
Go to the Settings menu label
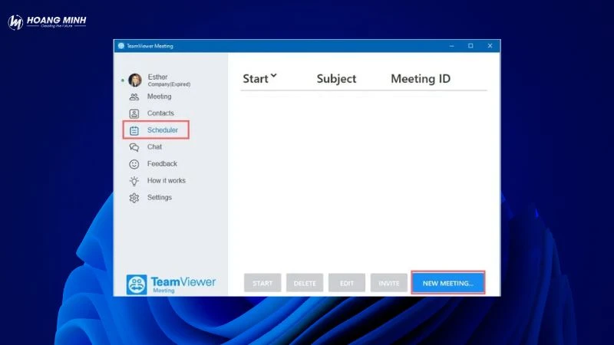tap(160, 197)
